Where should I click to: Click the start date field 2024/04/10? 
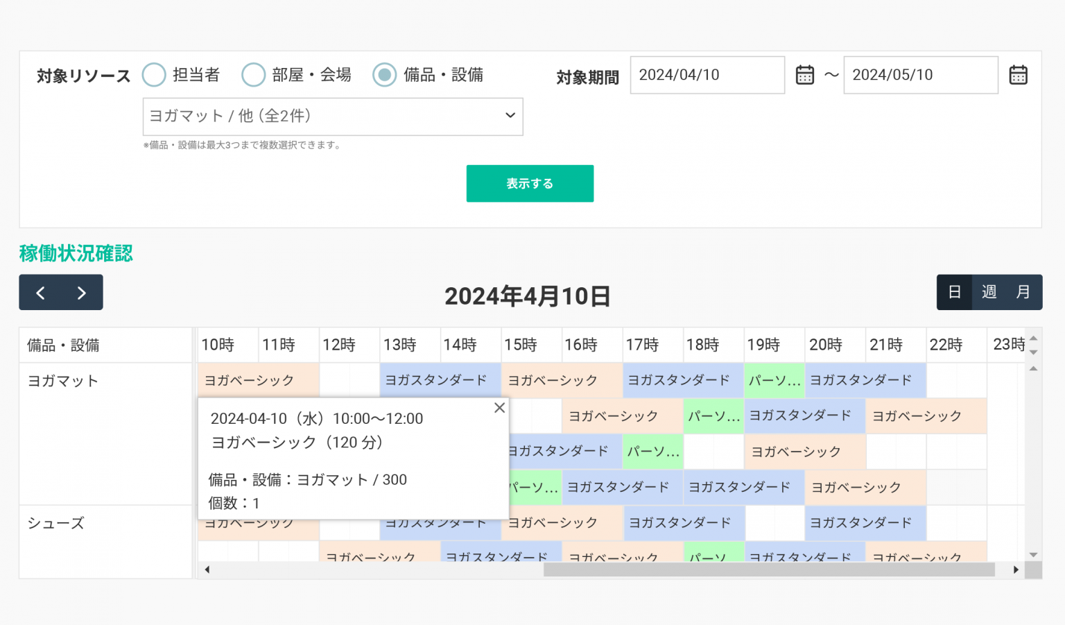(707, 75)
